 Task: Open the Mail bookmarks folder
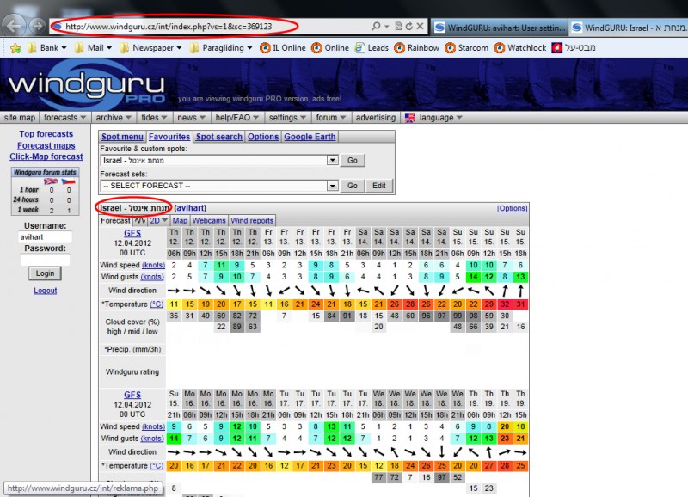tap(93, 48)
